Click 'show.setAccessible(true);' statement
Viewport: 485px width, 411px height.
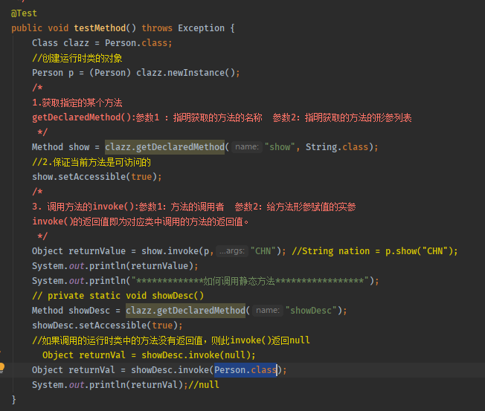[x=97, y=177]
